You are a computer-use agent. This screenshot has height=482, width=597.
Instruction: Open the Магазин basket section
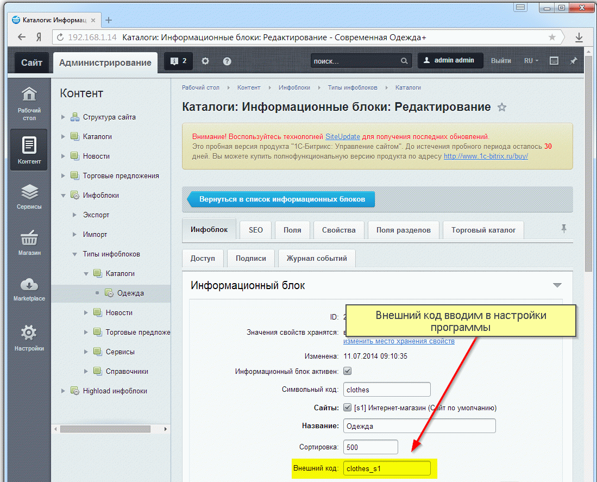29,242
